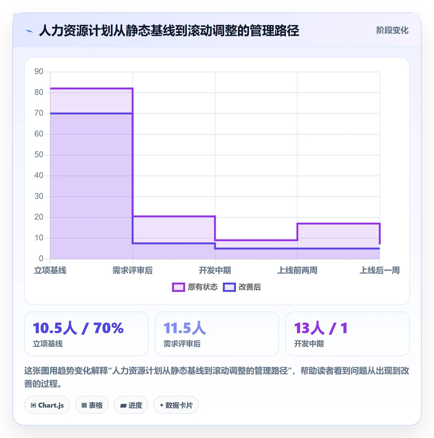Toggle the 原有状态 legend item
434x438 pixels.
(195, 287)
